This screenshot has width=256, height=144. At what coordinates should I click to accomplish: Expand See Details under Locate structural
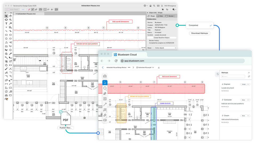click(x=225, y=91)
